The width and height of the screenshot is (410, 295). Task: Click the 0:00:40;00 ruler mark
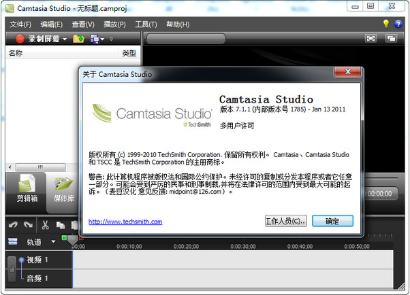300,247
